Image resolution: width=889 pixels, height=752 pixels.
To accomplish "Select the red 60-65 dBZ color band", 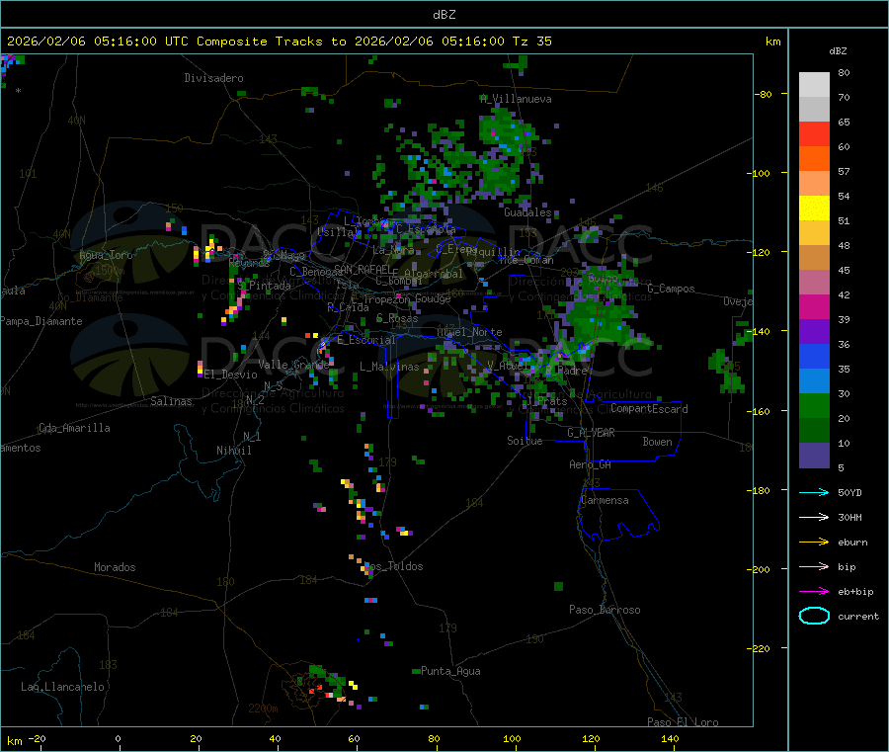I will coord(814,133).
